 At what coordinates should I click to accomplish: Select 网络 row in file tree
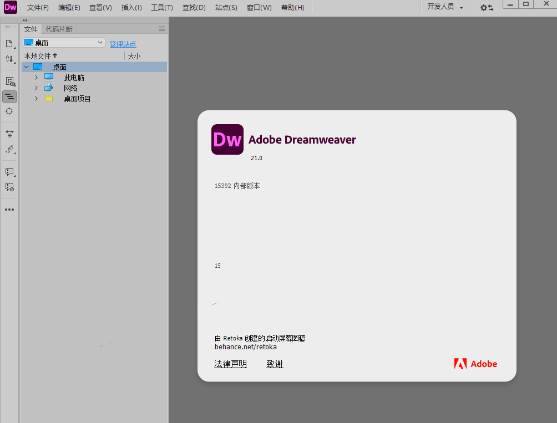click(x=94, y=88)
